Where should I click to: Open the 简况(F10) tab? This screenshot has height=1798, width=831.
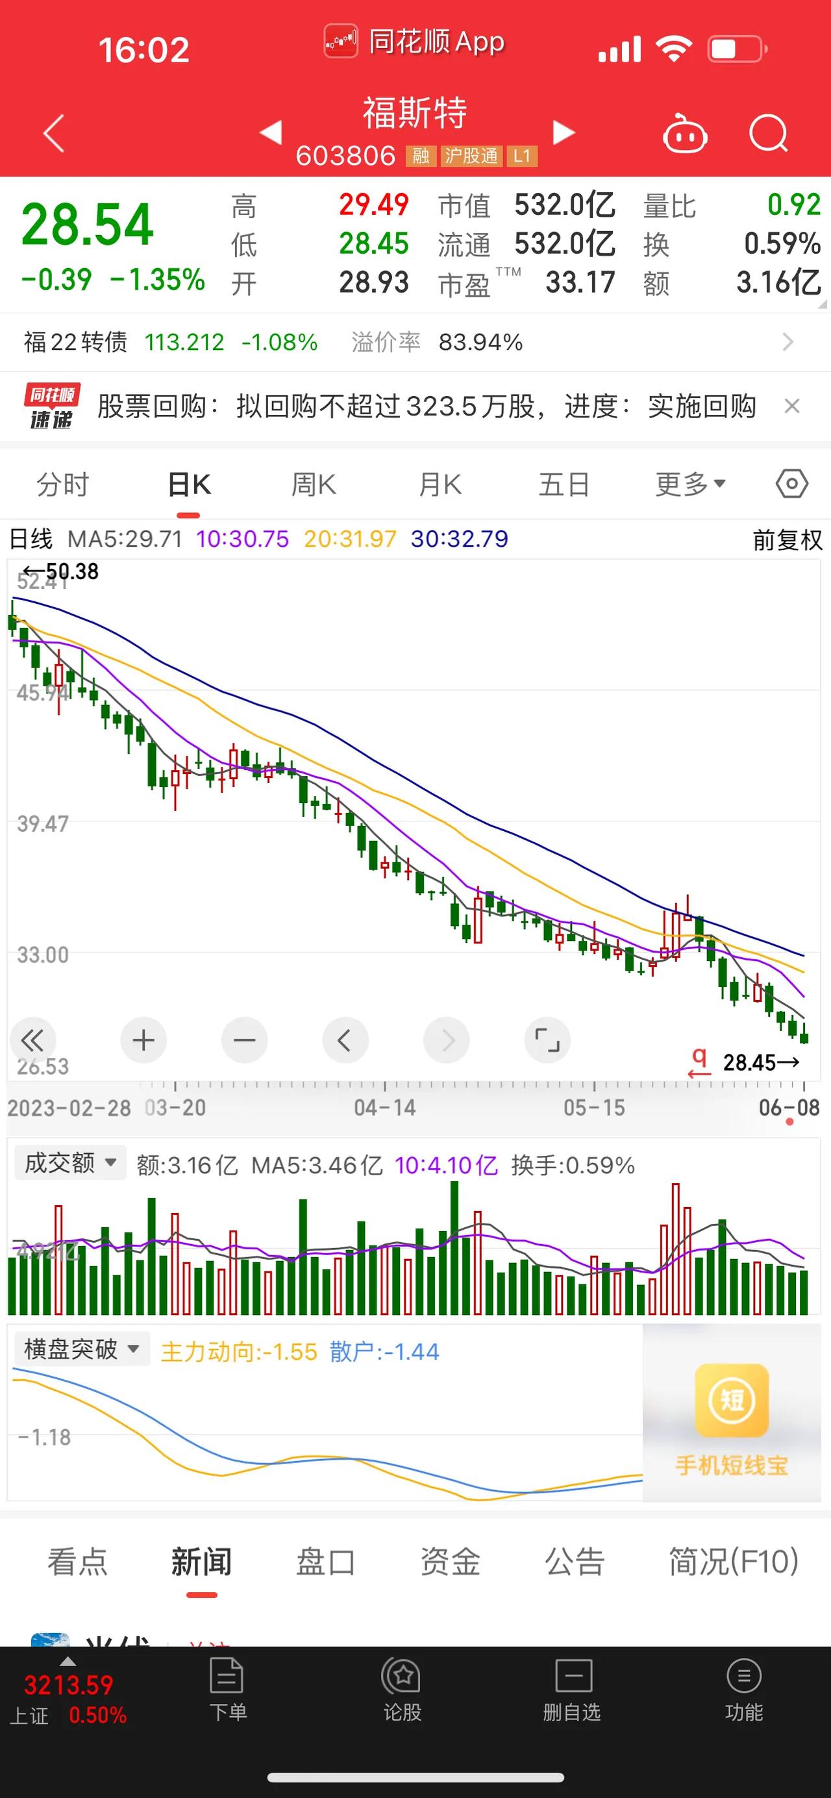coord(734,1562)
